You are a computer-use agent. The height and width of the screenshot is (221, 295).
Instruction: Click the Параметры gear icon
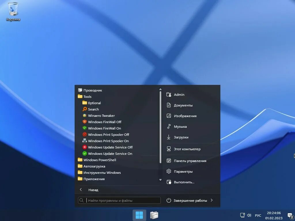(169, 171)
